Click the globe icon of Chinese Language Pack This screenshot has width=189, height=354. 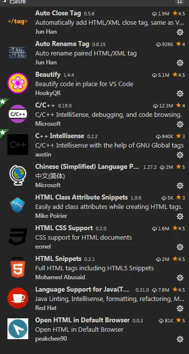18,175
